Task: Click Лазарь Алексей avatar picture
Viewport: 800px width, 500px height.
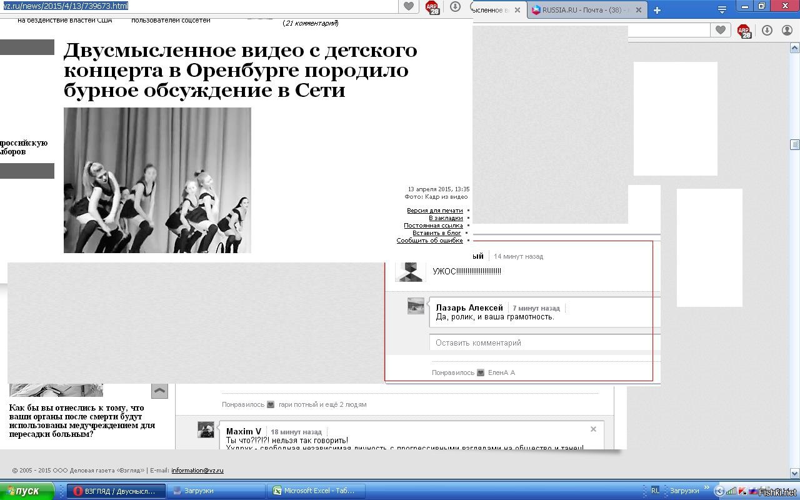Action: [416, 306]
